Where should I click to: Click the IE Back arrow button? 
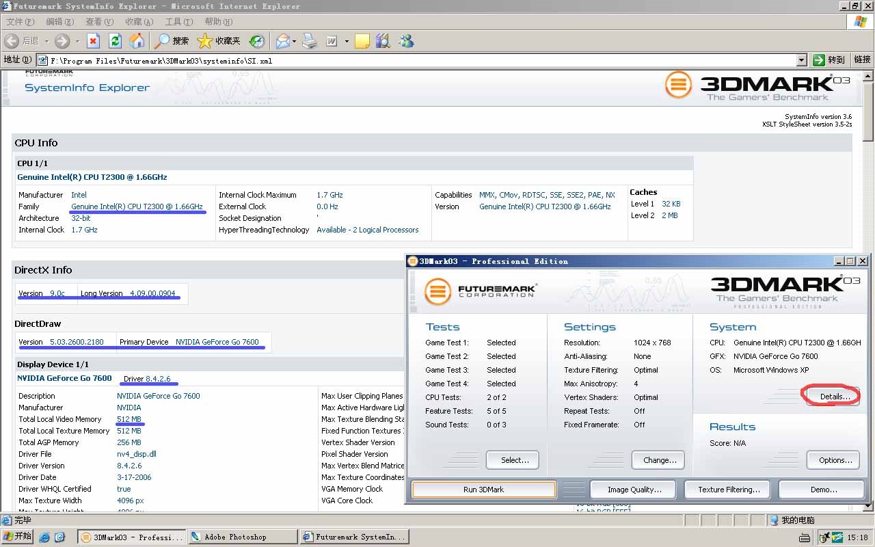pyautogui.click(x=12, y=41)
